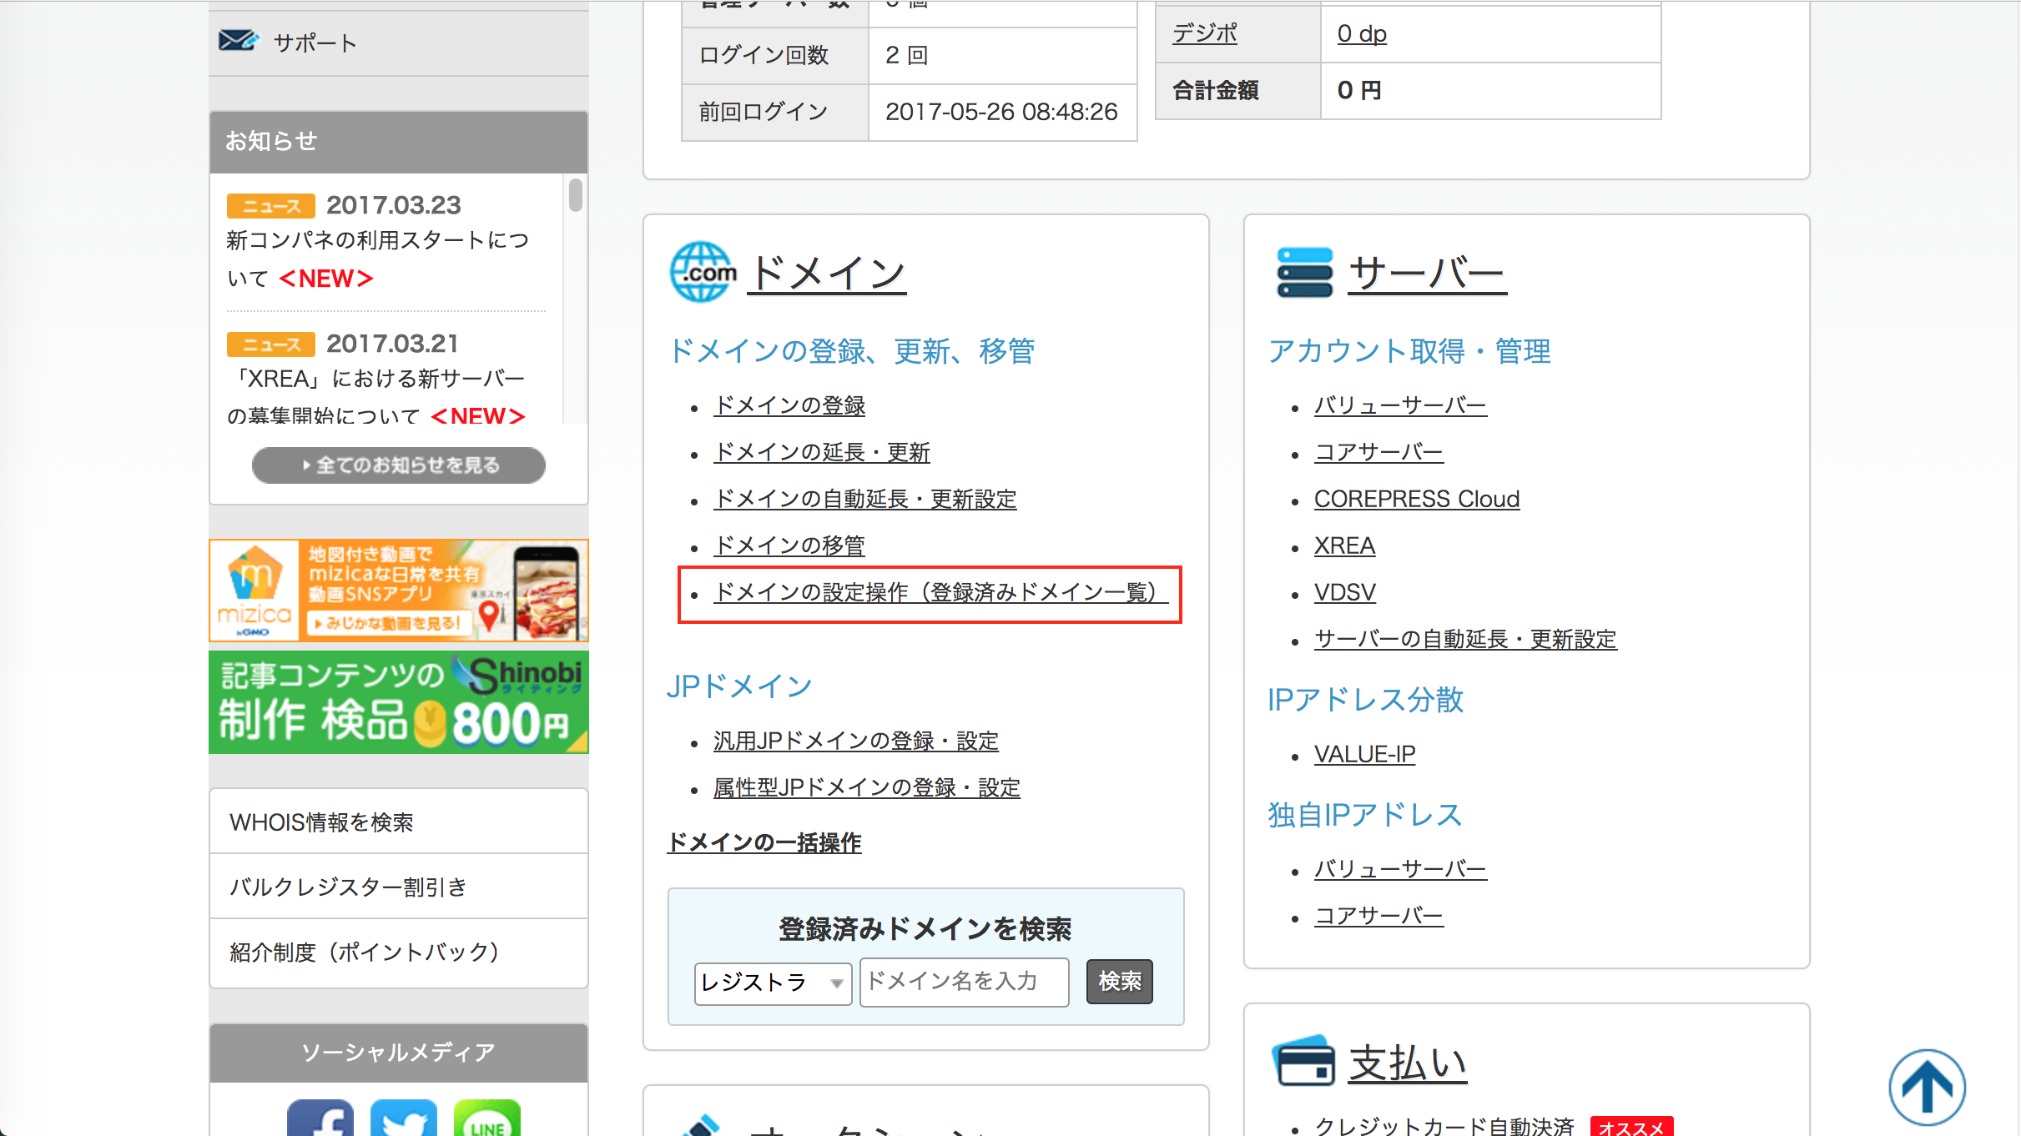This screenshot has width=2021, height=1136.
Task: Open the レジストラ dropdown selector
Action: [771, 983]
